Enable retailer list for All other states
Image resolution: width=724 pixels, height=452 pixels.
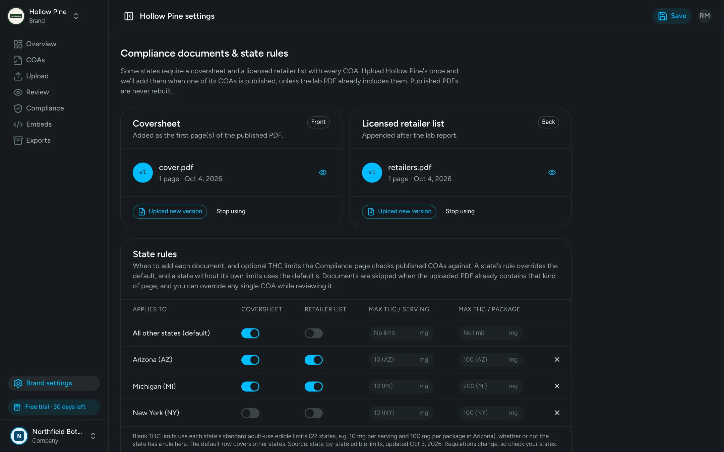point(314,333)
